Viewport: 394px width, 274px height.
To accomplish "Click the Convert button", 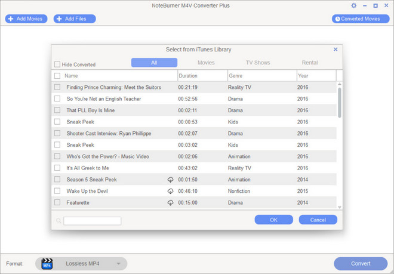I will pos(361,263).
